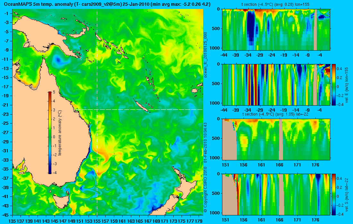
Task: Click the '-45' latitude tick on main map
Action: 5,215
